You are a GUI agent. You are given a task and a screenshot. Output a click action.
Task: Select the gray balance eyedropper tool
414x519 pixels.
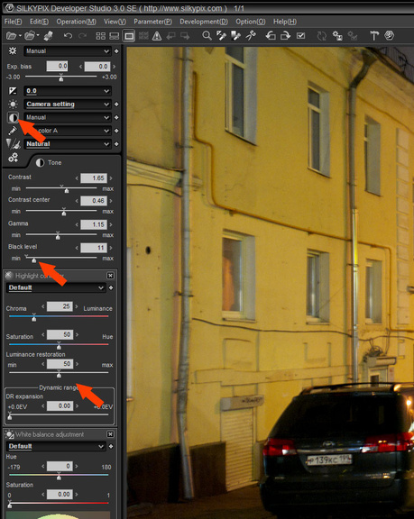pyautogui.click(x=221, y=36)
